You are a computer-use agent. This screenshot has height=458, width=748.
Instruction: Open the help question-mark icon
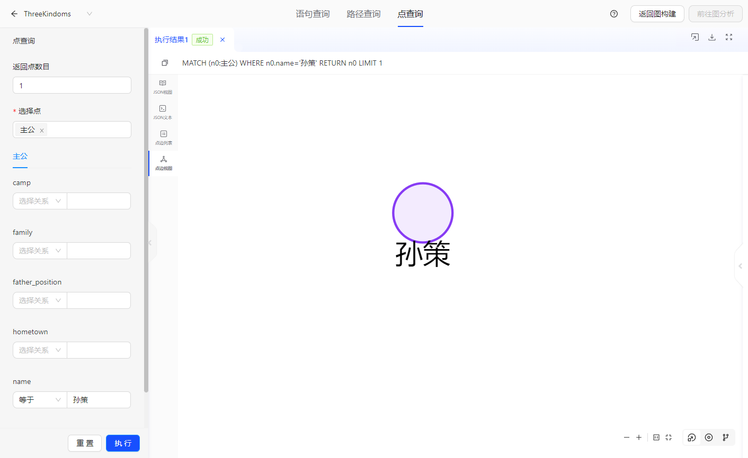click(614, 14)
